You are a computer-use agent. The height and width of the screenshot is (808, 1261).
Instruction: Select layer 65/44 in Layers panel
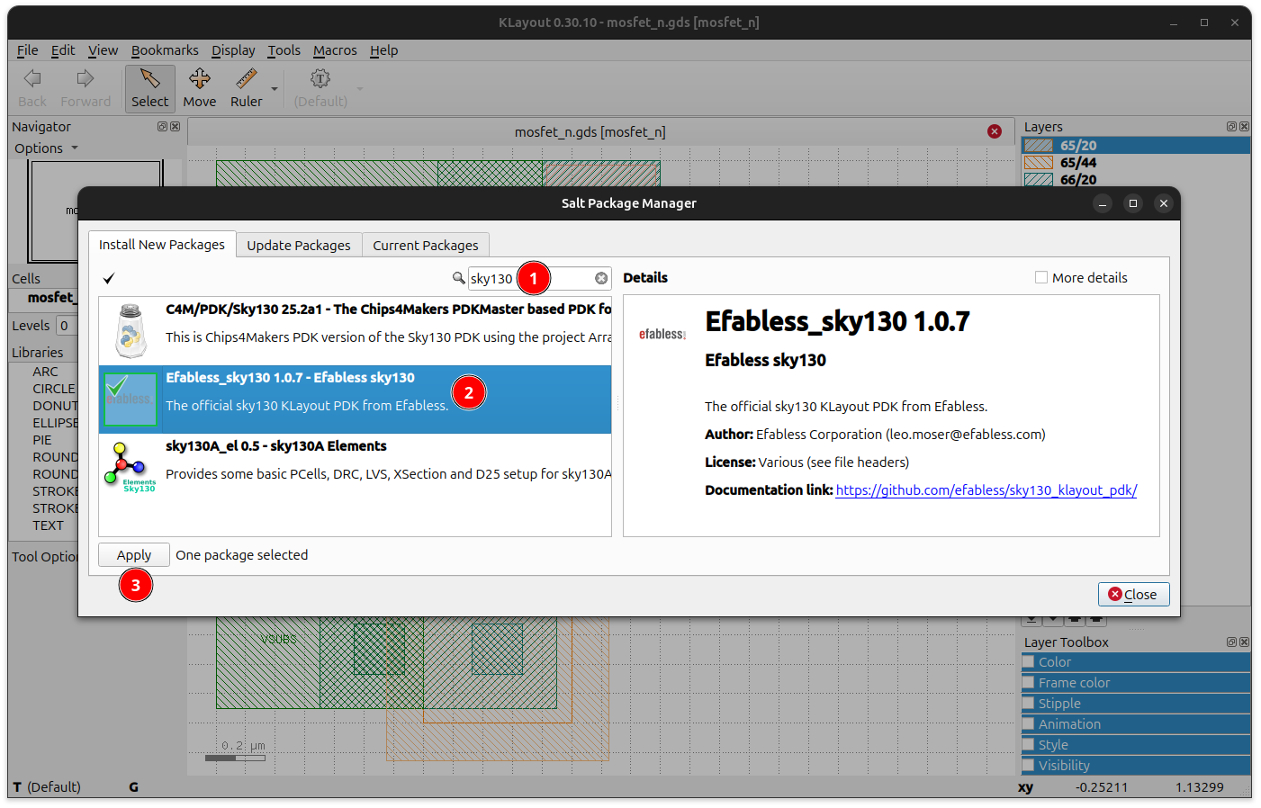pos(1136,163)
